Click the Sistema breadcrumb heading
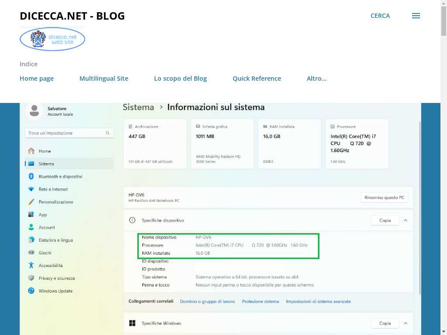 click(138, 107)
